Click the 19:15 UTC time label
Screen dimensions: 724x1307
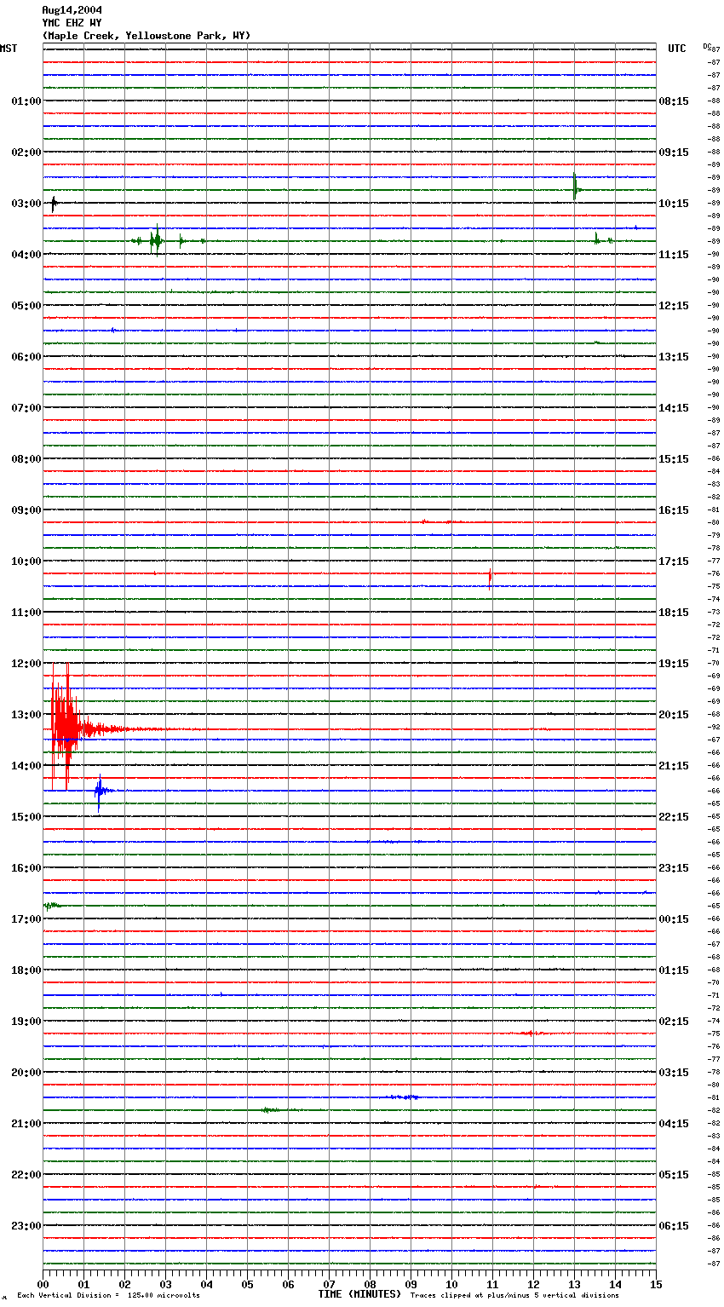click(674, 664)
